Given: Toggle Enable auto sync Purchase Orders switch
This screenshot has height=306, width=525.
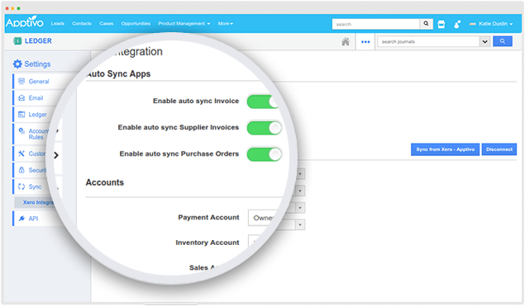Looking at the screenshot, I should (x=265, y=154).
